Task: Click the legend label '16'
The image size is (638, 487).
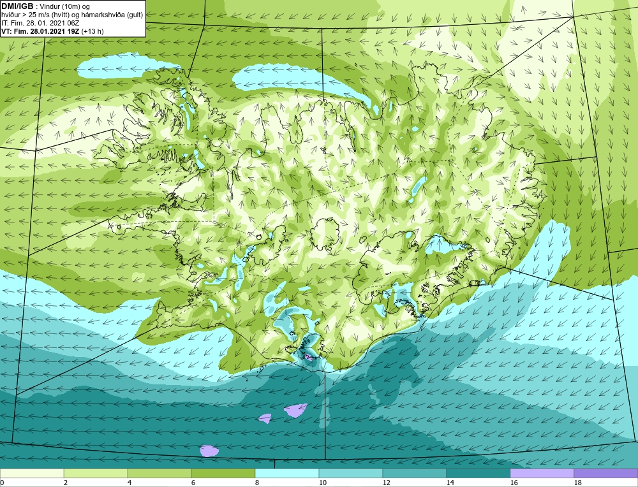Action: [x=514, y=483]
